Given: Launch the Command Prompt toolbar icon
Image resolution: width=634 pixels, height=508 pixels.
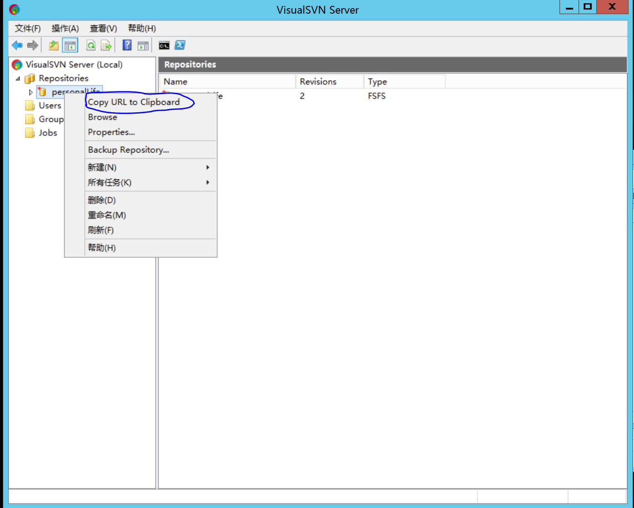Looking at the screenshot, I should (x=164, y=45).
